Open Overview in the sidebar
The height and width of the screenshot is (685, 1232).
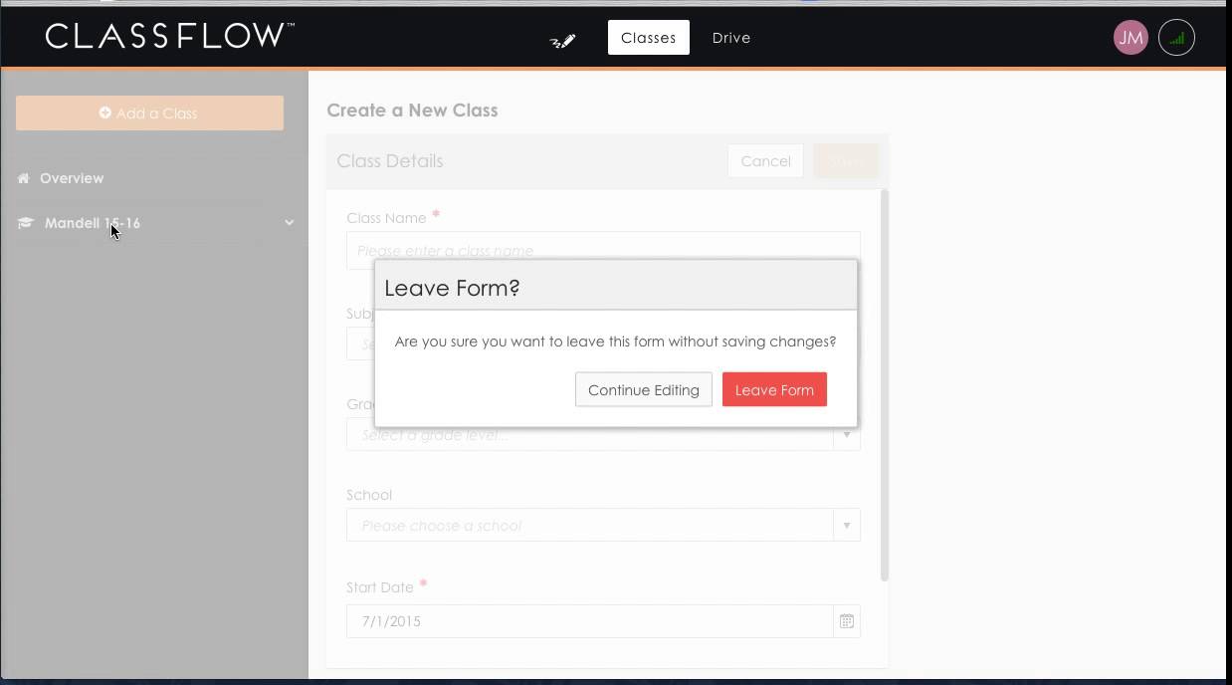pos(72,178)
